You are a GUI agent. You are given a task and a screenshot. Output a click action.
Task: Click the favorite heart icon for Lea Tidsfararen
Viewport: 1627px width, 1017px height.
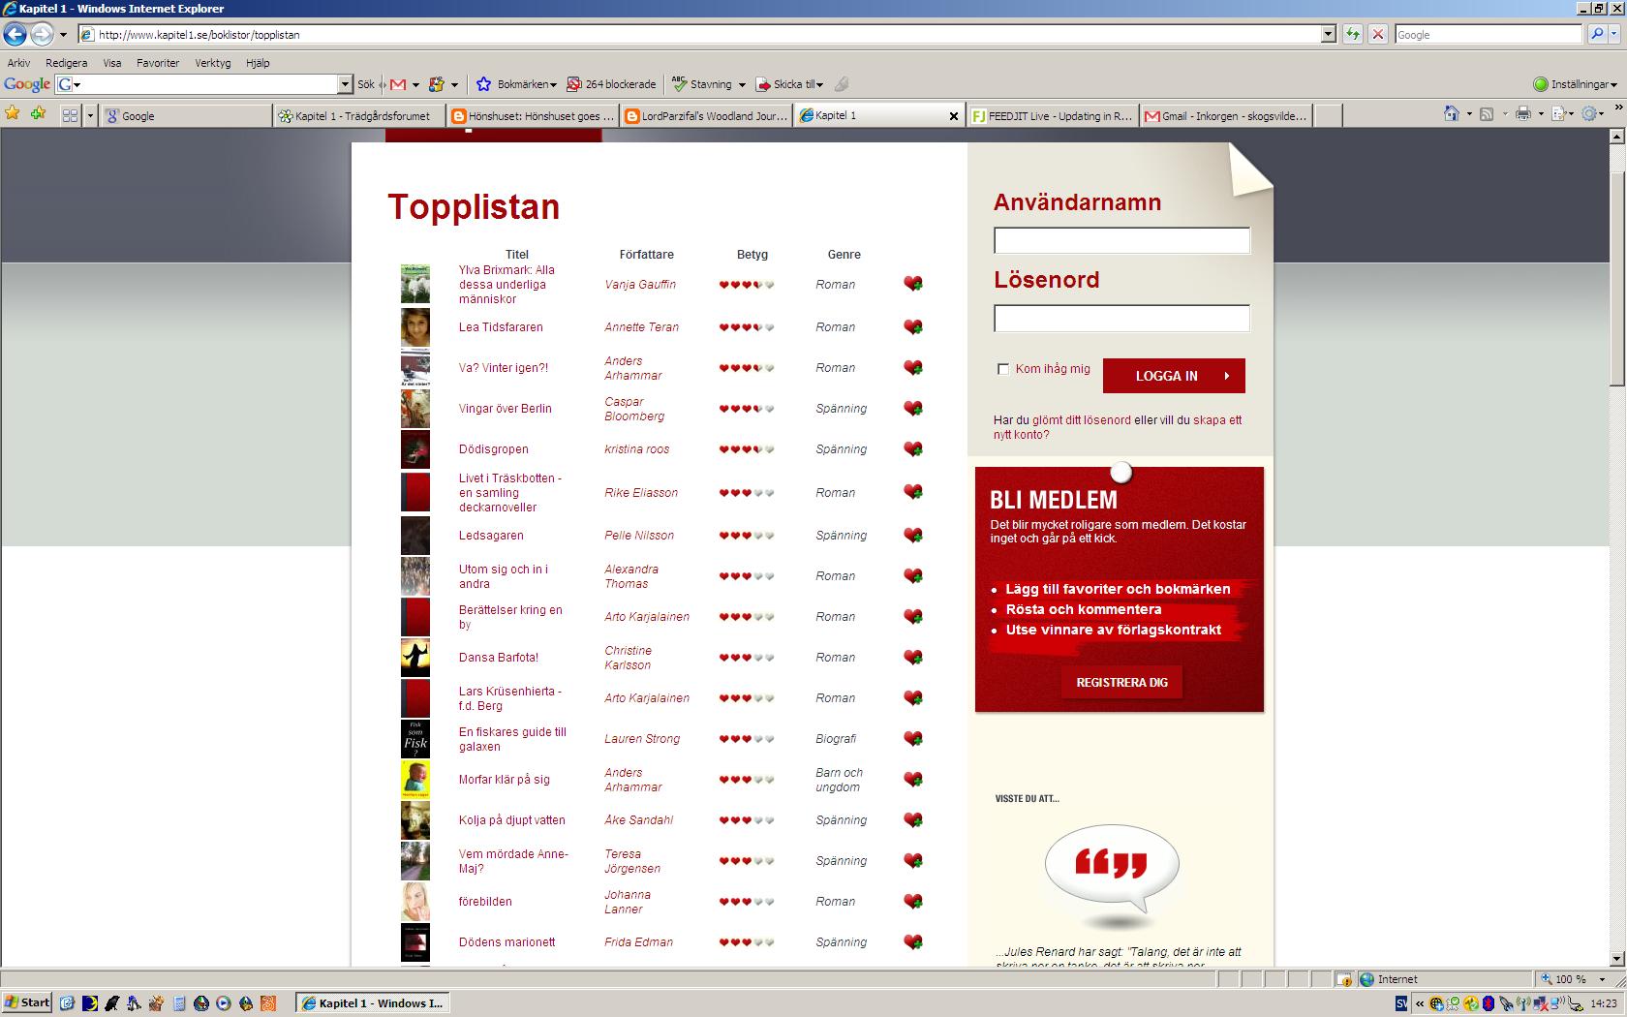[x=912, y=327]
